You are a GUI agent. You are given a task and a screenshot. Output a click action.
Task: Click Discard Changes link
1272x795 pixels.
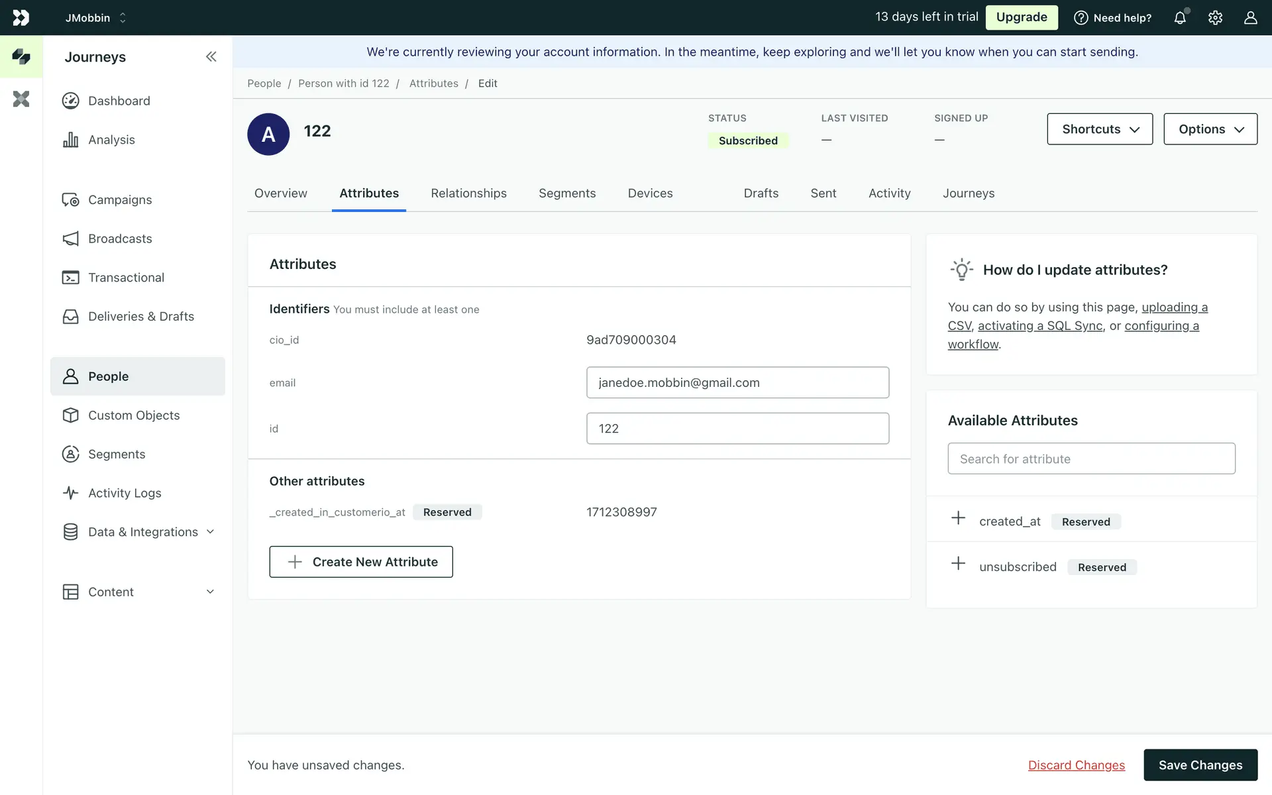[1076, 765]
